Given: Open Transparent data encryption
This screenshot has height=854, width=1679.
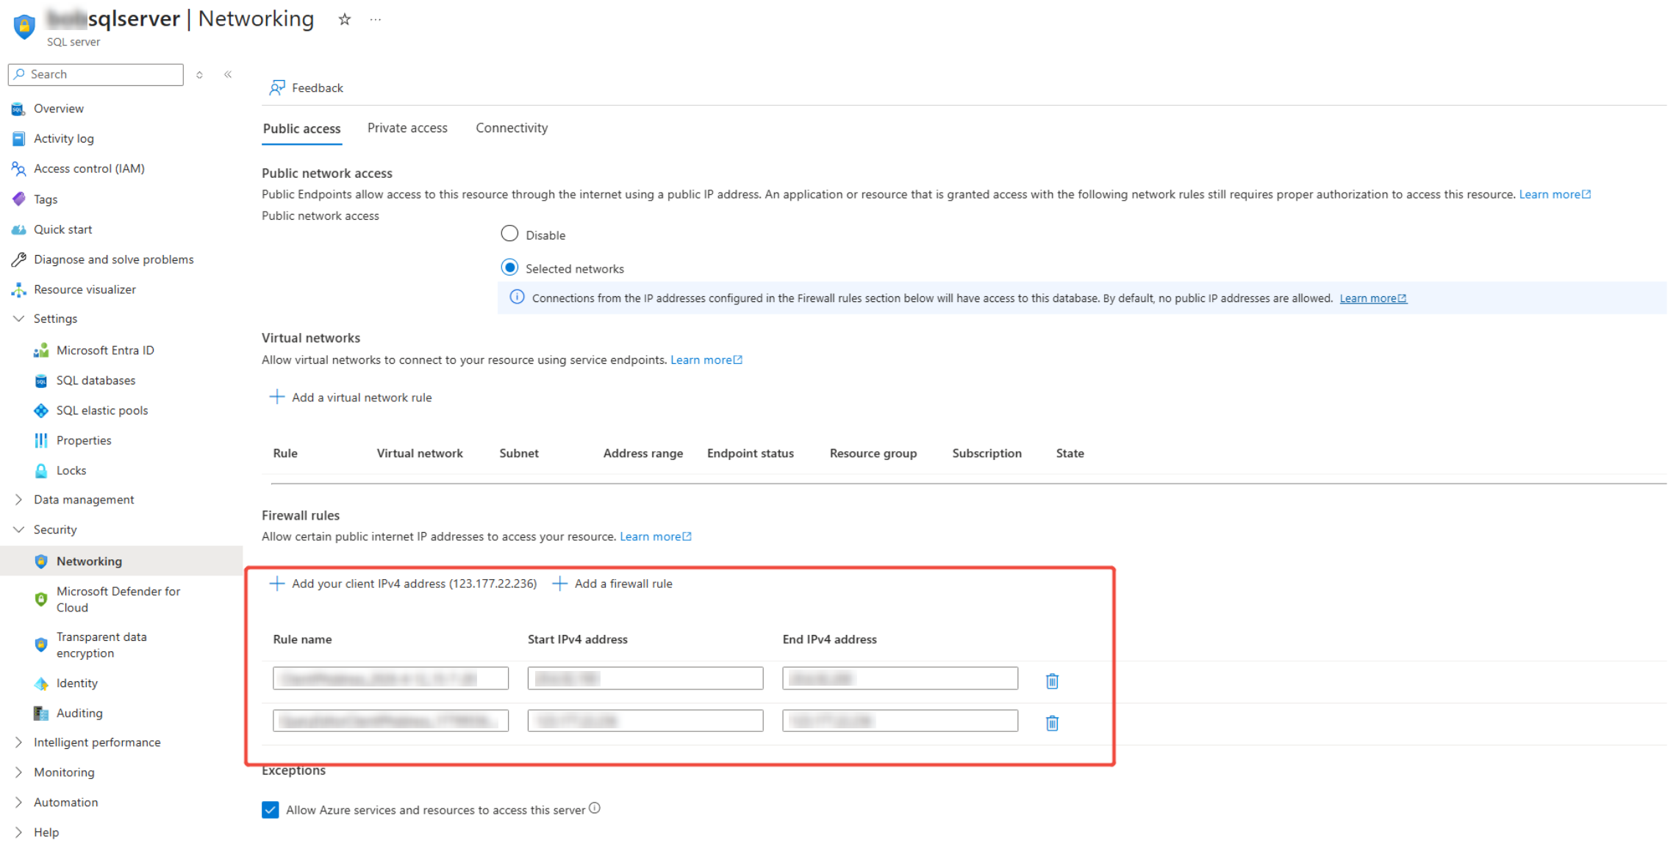Looking at the screenshot, I should [101, 645].
